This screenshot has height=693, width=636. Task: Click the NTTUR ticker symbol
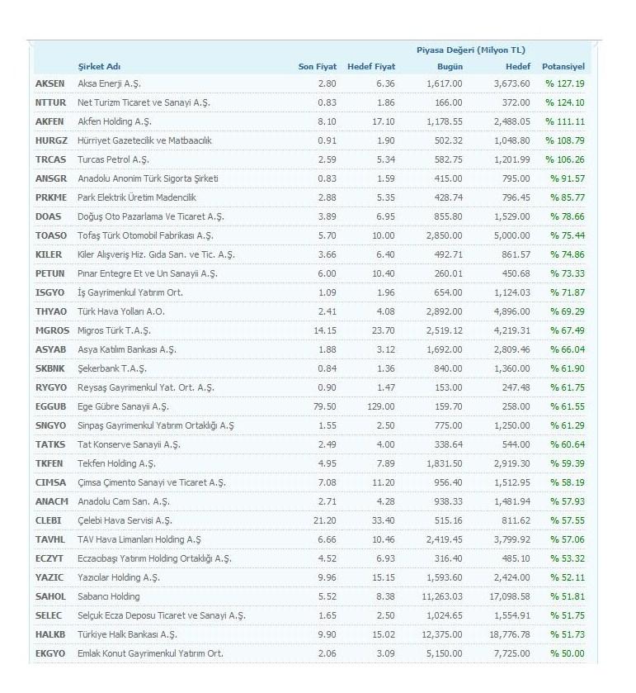point(51,102)
